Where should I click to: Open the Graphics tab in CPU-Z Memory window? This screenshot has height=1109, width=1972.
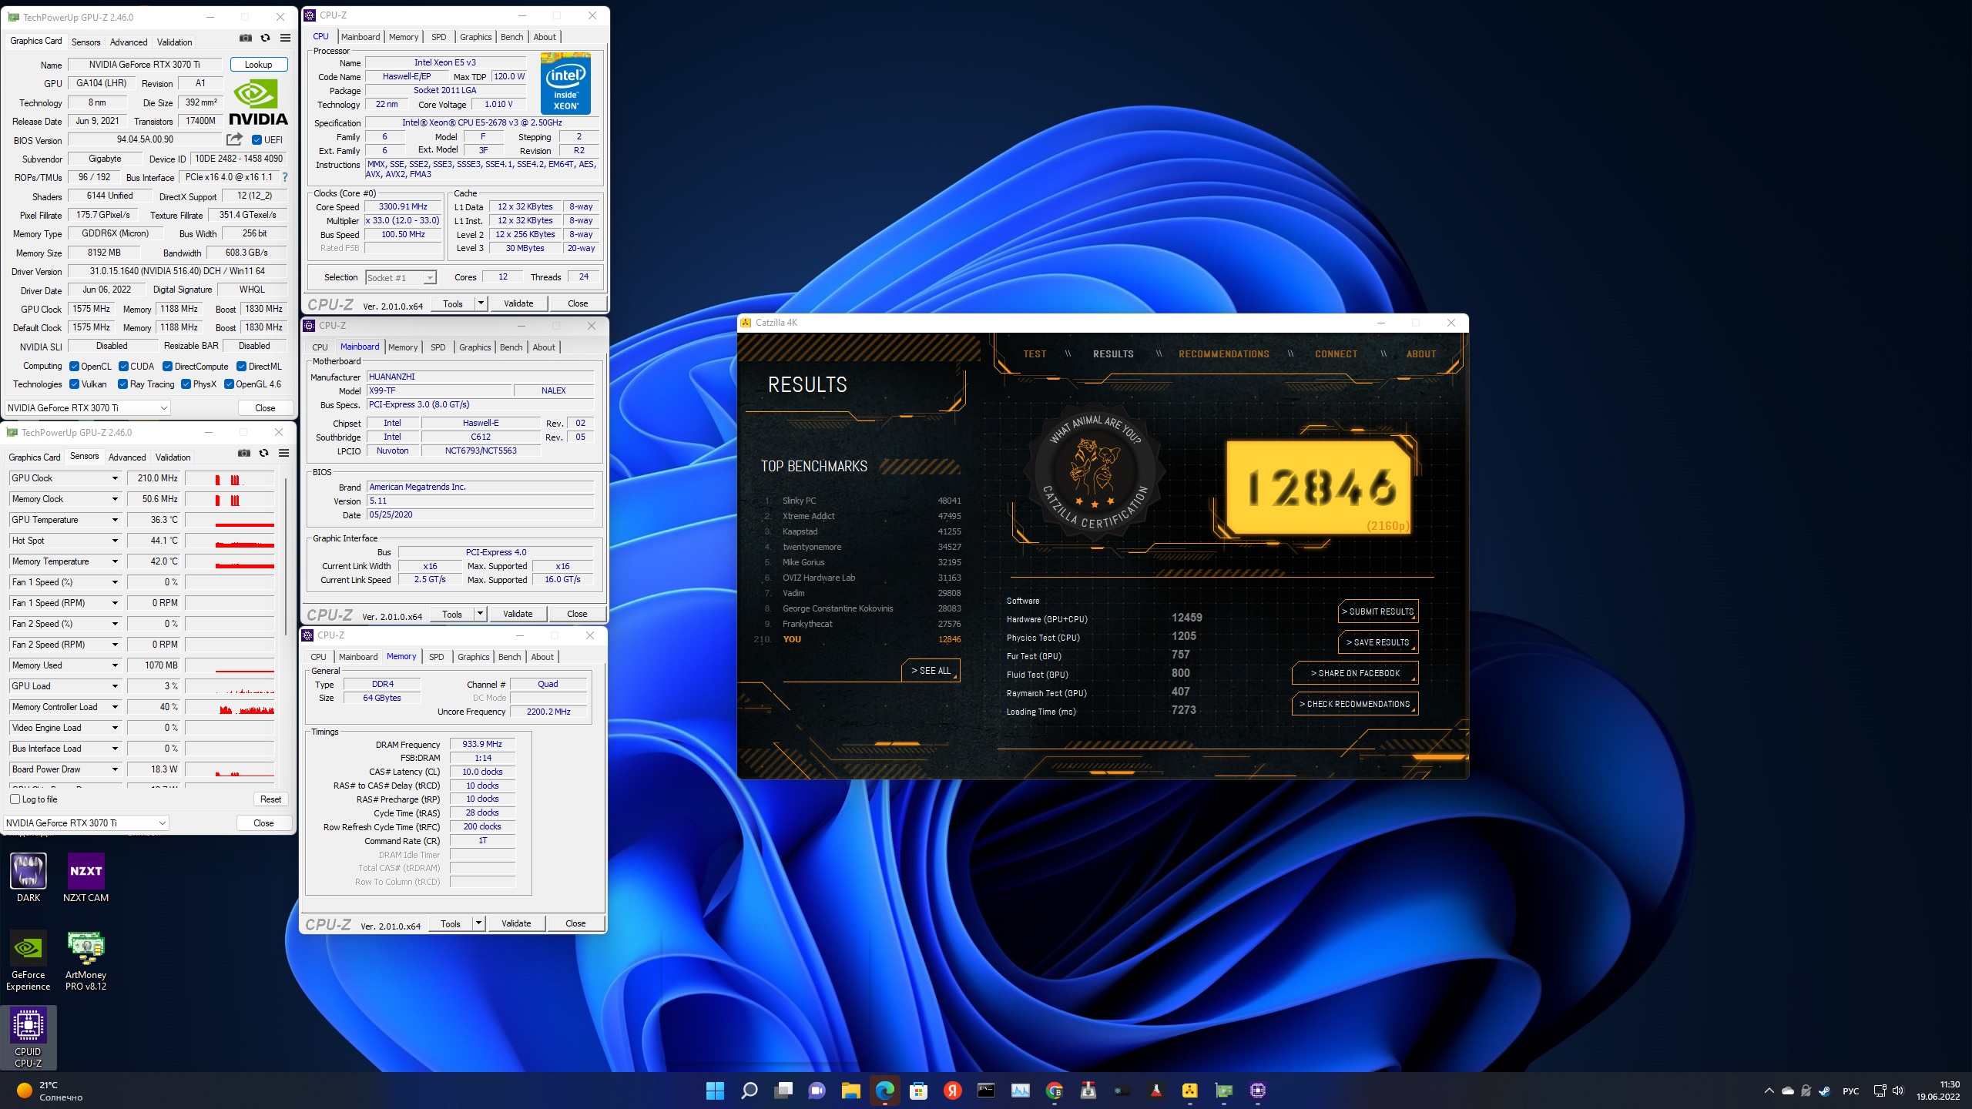[473, 657]
